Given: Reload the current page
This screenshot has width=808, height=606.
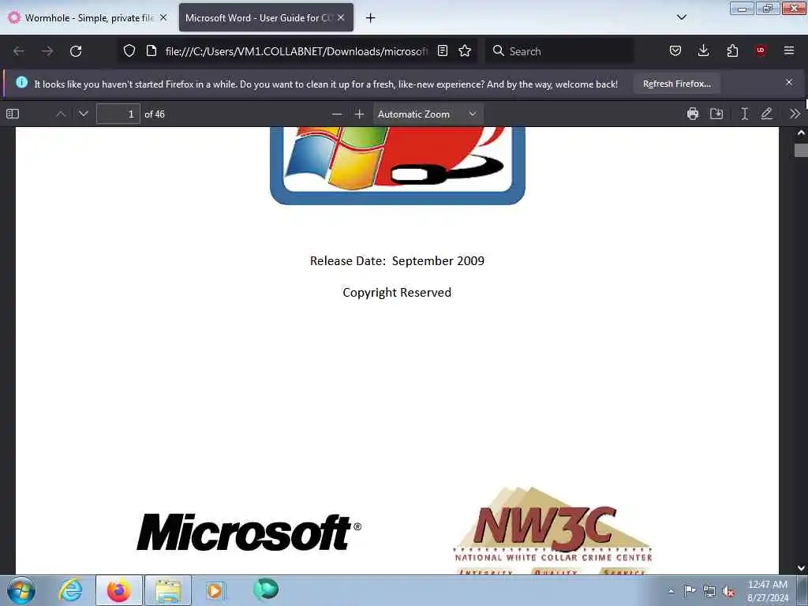Looking at the screenshot, I should click(76, 51).
